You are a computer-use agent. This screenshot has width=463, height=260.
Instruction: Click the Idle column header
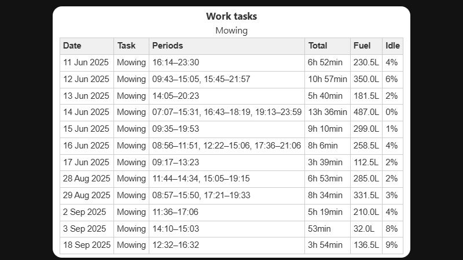tap(392, 46)
